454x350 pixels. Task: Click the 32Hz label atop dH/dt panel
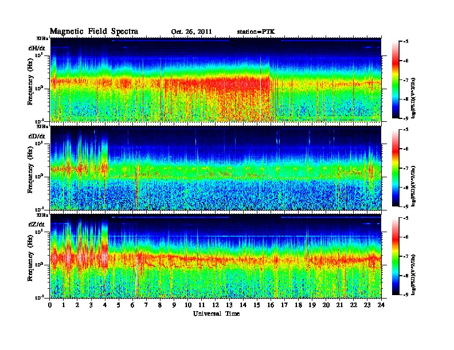tap(42, 38)
